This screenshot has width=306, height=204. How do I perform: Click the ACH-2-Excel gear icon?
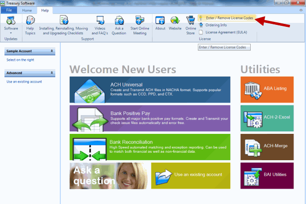coord(253,119)
